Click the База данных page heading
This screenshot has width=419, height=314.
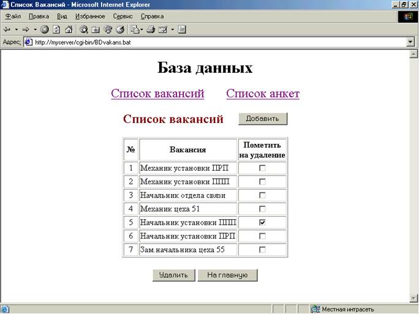coord(205,67)
